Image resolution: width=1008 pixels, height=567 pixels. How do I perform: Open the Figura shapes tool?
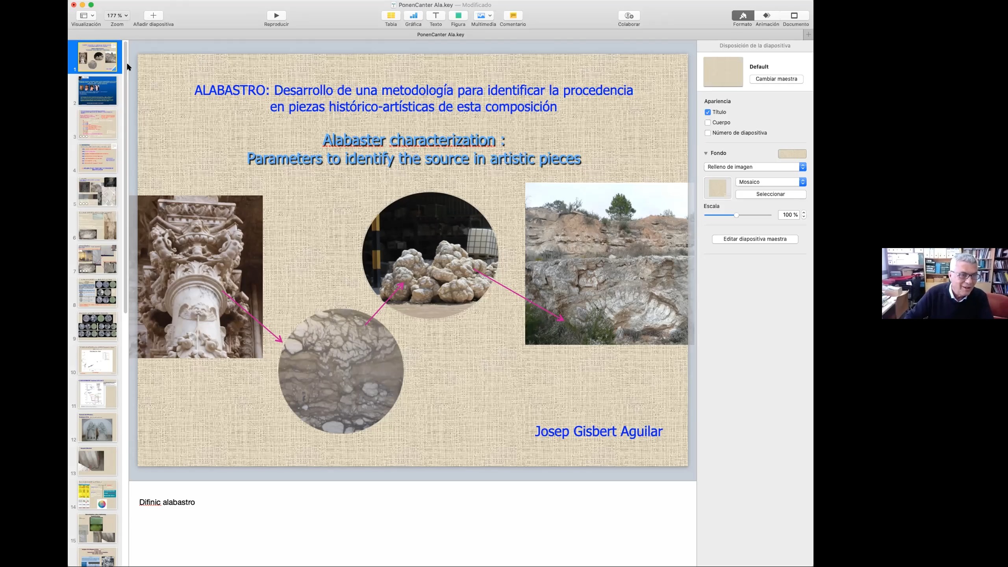click(x=458, y=15)
